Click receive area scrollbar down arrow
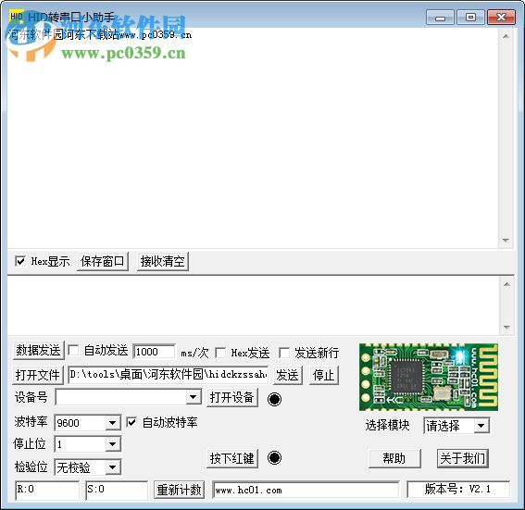 [506, 241]
